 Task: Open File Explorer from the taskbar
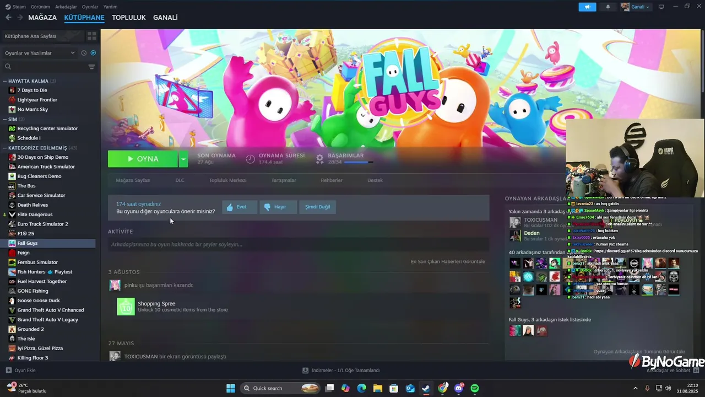pyautogui.click(x=377, y=388)
